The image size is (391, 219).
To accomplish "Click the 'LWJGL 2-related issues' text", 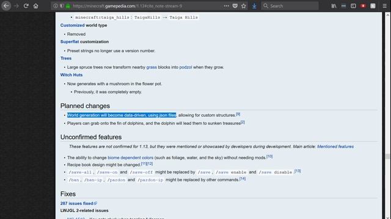I will tap(84, 210).
